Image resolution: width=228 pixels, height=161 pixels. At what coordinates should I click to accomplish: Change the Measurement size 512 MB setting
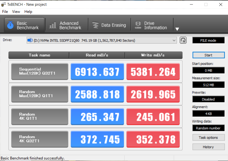point(208,85)
